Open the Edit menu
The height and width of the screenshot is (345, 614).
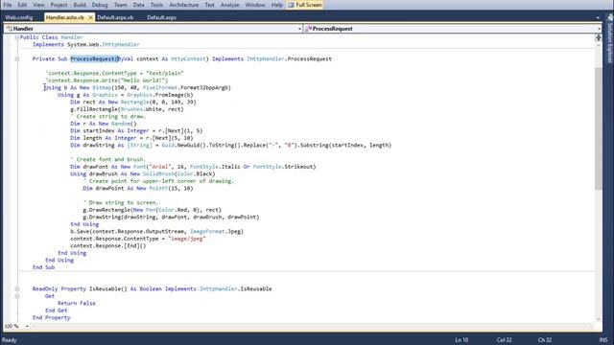click(x=22, y=5)
